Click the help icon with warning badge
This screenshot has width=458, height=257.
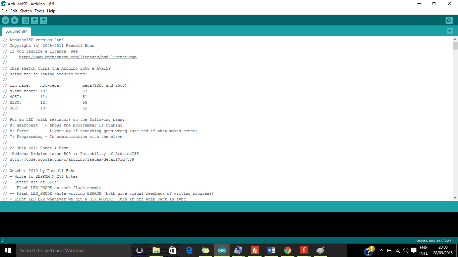pos(369,250)
